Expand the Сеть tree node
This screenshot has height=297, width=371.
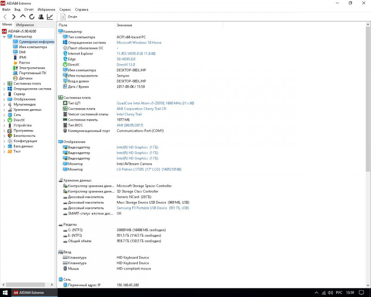coord(4,115)
